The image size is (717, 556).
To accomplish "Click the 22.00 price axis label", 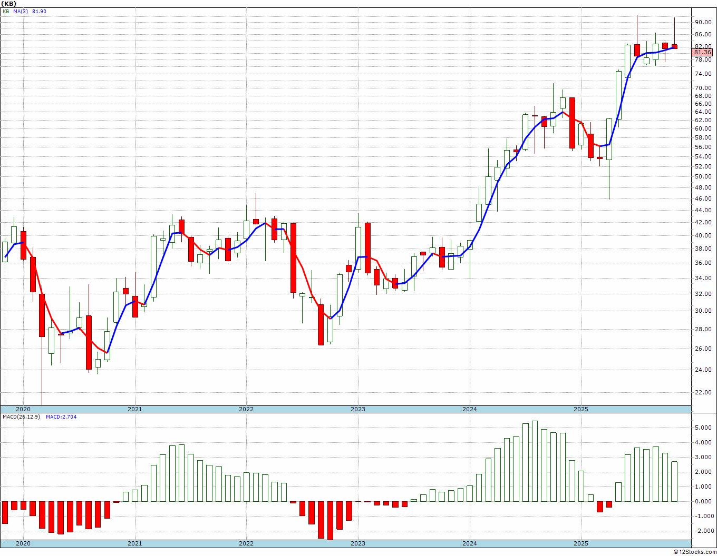I will 703,393.
